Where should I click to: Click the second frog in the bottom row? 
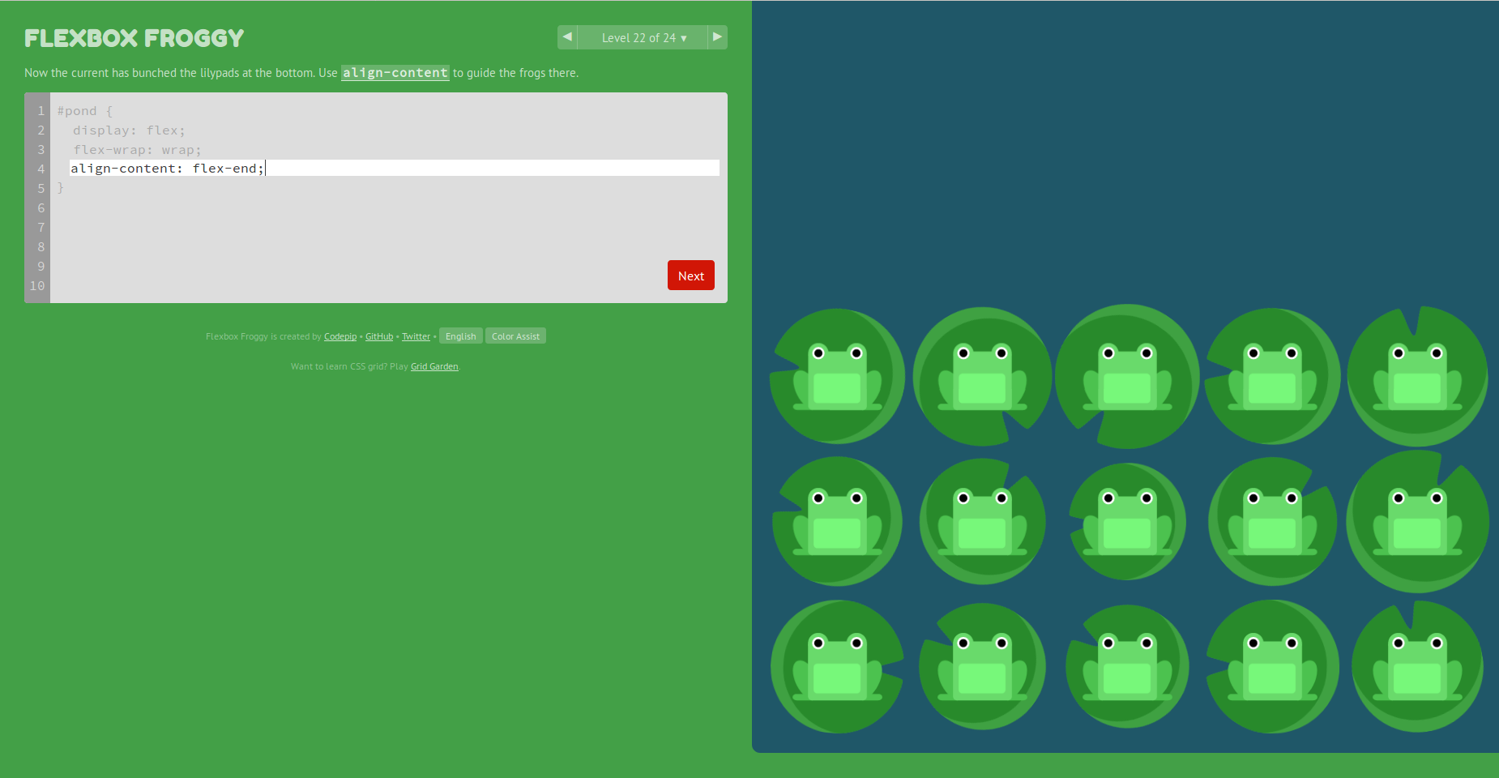pyautogui.click(x=982, y=668)
